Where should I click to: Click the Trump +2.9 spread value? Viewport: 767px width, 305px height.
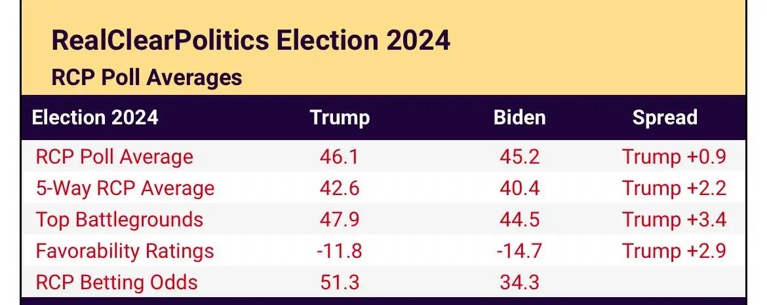click(x=674, y=251)
